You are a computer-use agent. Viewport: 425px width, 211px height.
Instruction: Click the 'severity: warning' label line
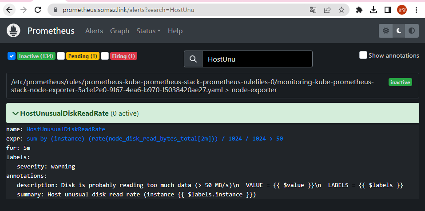[x=46, y=166]
